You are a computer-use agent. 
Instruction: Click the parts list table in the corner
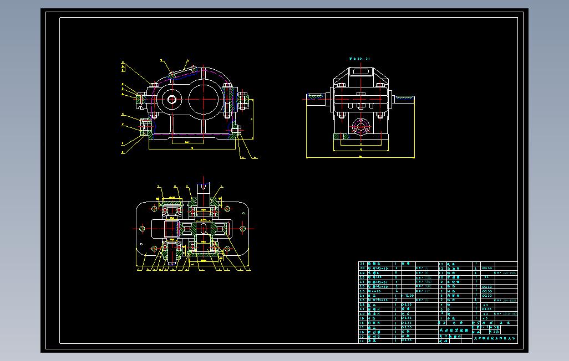pyautogui.click(x=438, y=302)
